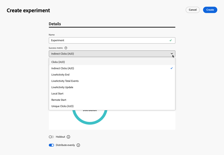The image size is (224, 155).
Task: Choose LiveActivity Update from list
Action: click(62, 87)
